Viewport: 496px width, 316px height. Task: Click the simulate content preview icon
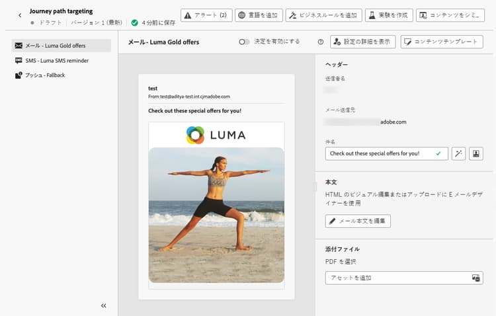click(423, 15)
